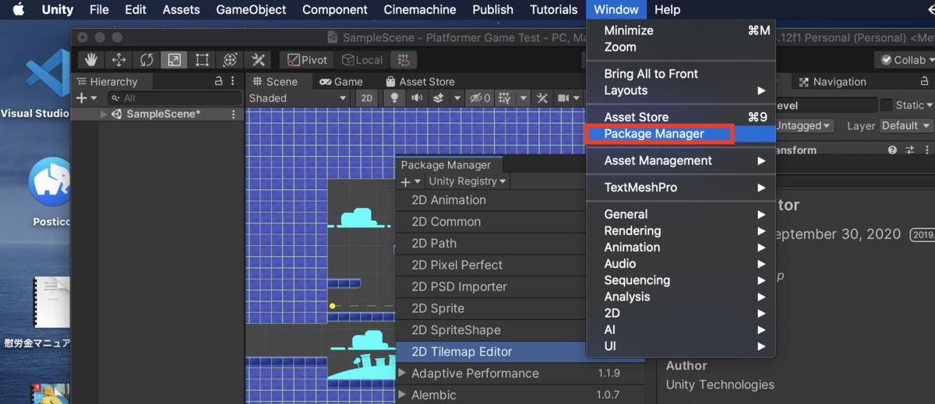Open the Apple menu
The image size is (935, 404).
coord(18,10)
